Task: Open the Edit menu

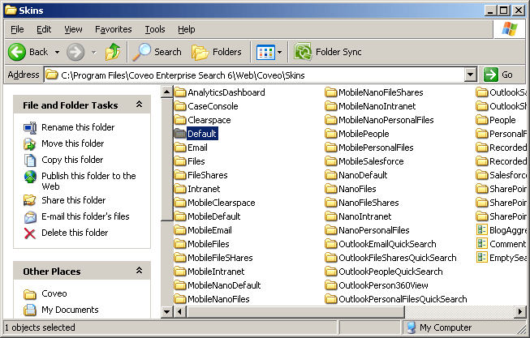Action: pyautogui.click(x=44, y=29)
